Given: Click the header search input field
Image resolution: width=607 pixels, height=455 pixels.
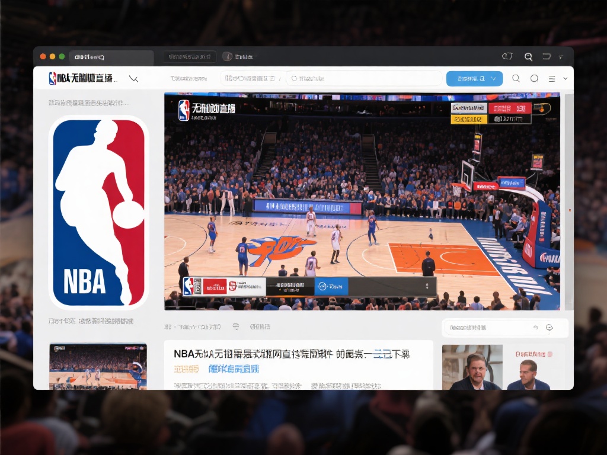Looking at the screenshot, I should 364,78.
